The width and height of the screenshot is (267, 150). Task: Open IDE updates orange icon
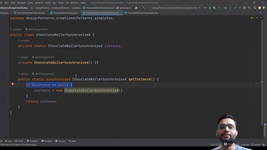pyautogui.click(x=259, y=8)
